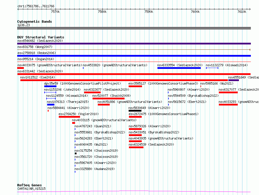Select the black nsv5830649 (Almarri2020) bar
The width and height of the screenshot is (259, 195).
pos(135,111)
